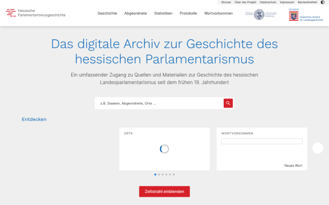
Task: Open the Impressum link
Action: click(287, 2)
